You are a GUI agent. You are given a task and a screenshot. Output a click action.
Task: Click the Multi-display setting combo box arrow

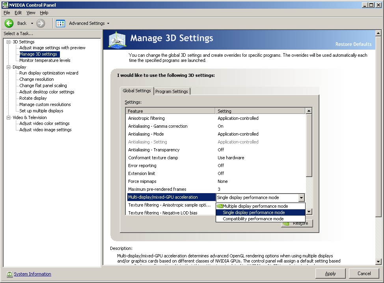301,197
